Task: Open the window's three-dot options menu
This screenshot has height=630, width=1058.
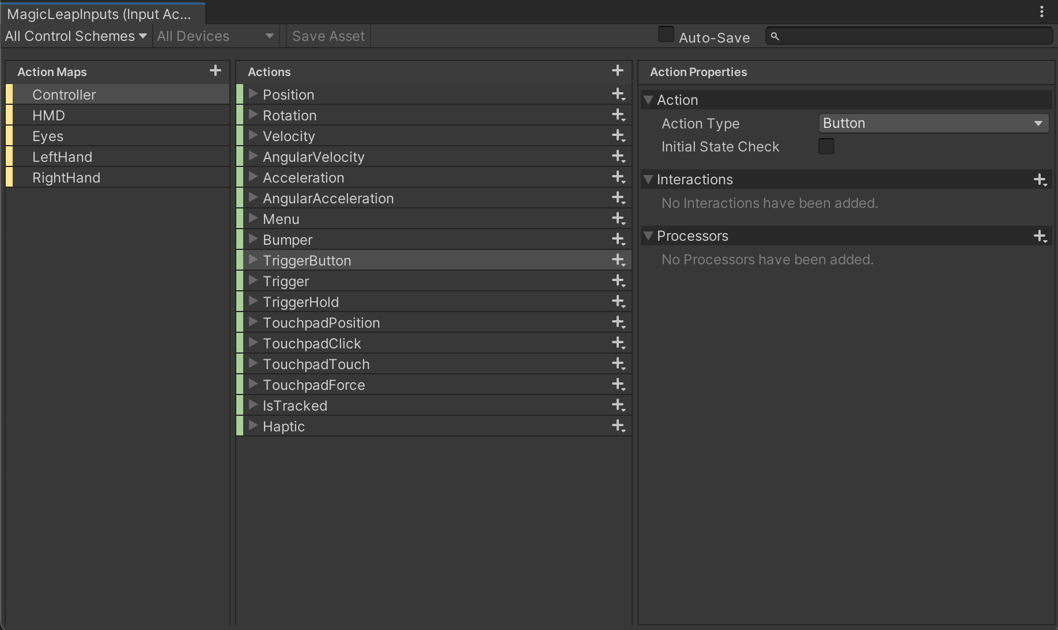Action: [x=1041, y=12]
